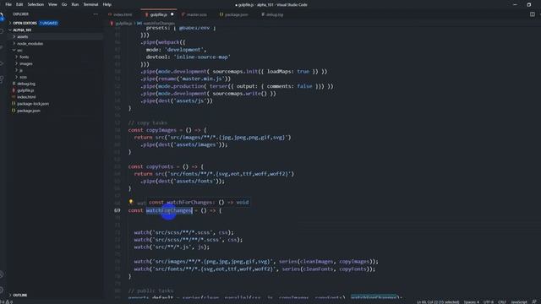Viewport: 541px width, 304px height.
Task: Switch to the master.scss tab
Action: tap(197, 14)
